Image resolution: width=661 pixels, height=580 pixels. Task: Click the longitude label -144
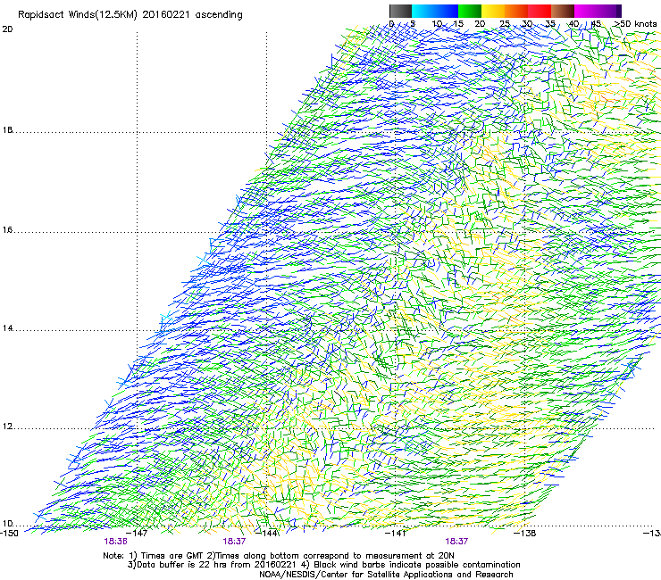point(268,534)
